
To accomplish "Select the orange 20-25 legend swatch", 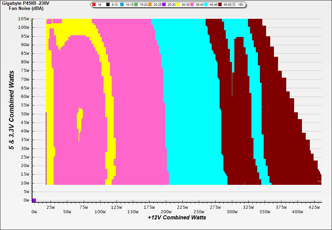I will [150, 5].
